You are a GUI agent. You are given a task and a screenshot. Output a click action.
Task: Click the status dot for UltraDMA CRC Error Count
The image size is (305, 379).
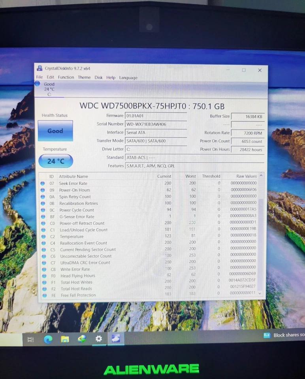coord(44,263)
